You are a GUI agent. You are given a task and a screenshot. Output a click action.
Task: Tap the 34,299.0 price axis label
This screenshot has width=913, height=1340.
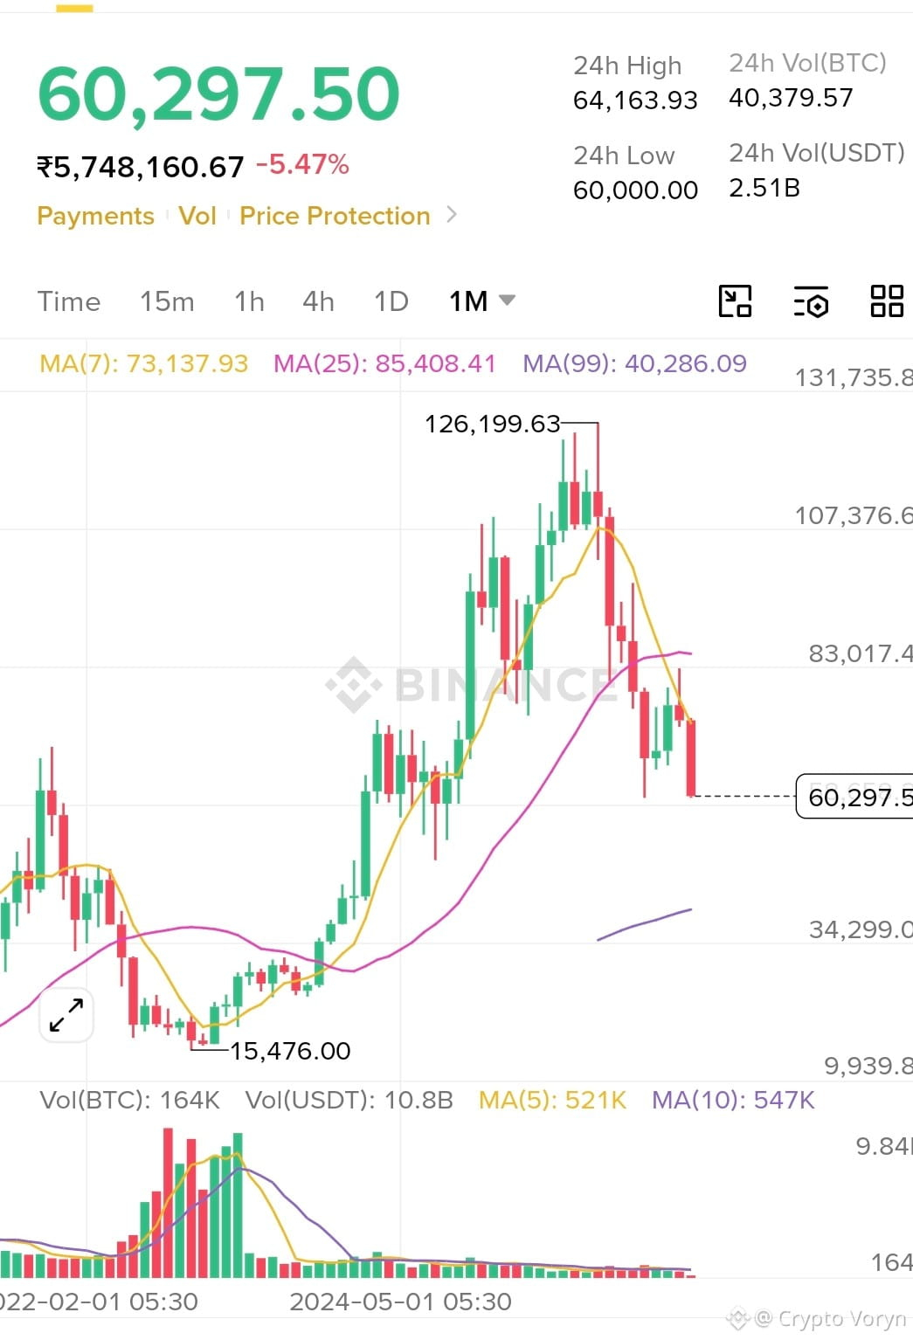861,929
